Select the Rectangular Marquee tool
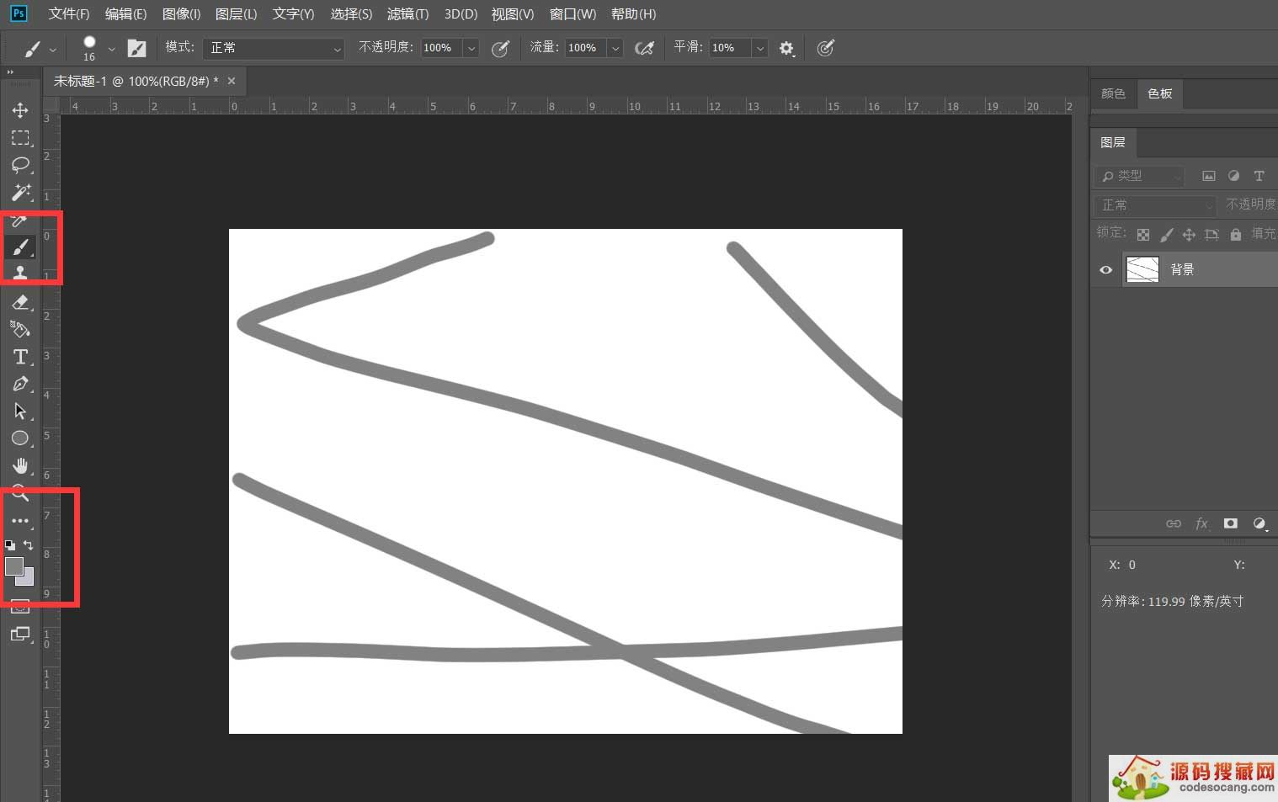 [x=20, y=138]
